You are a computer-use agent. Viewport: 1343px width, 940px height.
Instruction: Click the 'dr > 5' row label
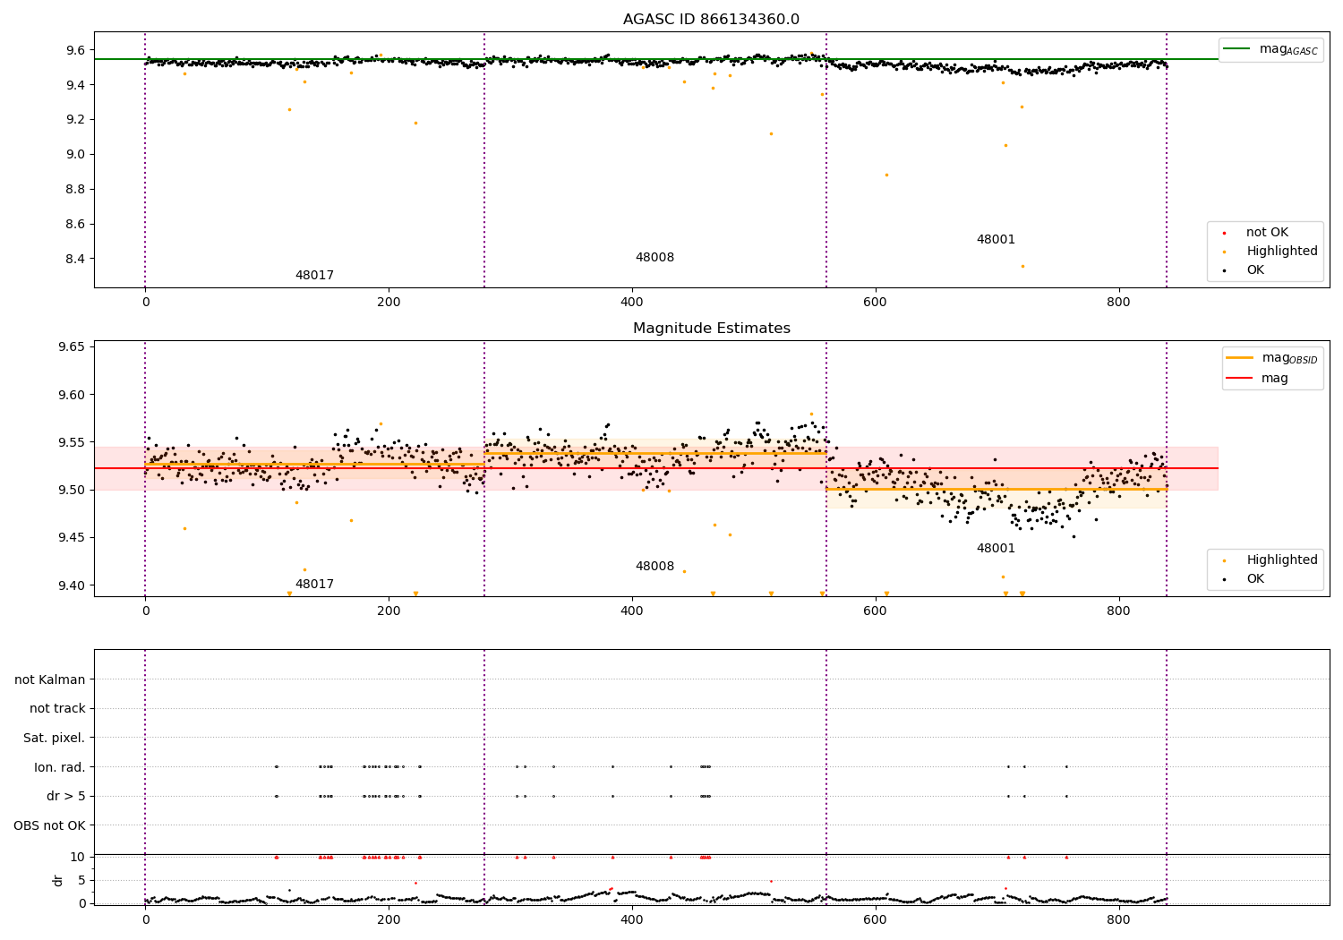click(x=66, y=797)
